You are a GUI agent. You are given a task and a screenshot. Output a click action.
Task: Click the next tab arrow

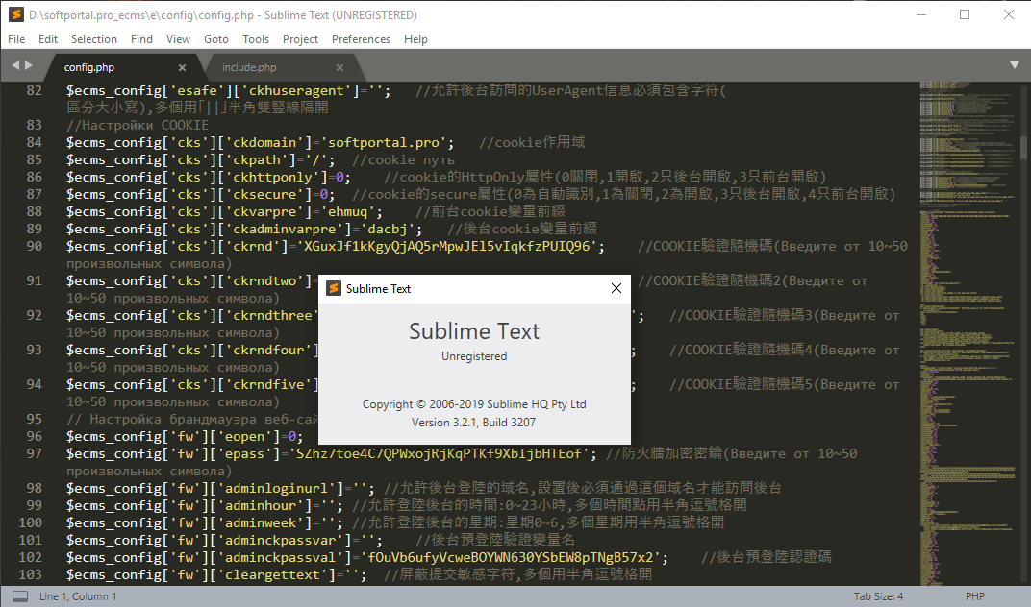point(28,65)
